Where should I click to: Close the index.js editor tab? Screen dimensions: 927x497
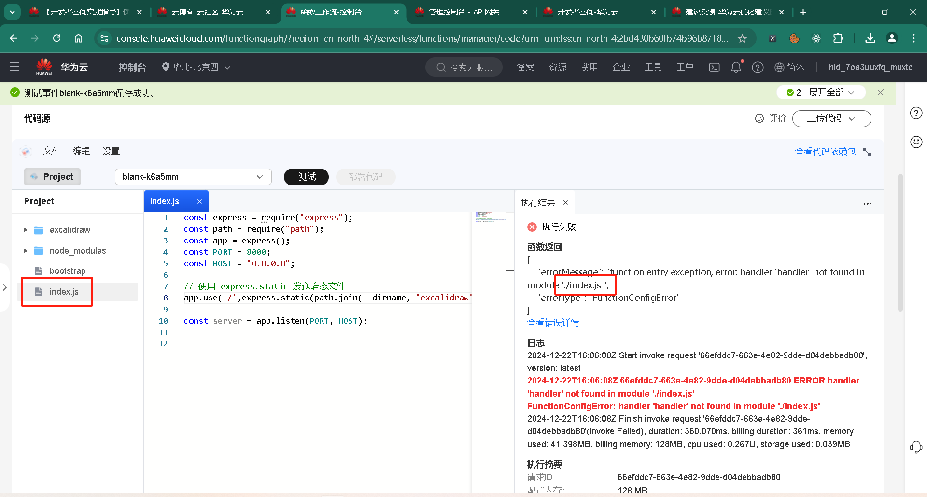pos(199,201)
